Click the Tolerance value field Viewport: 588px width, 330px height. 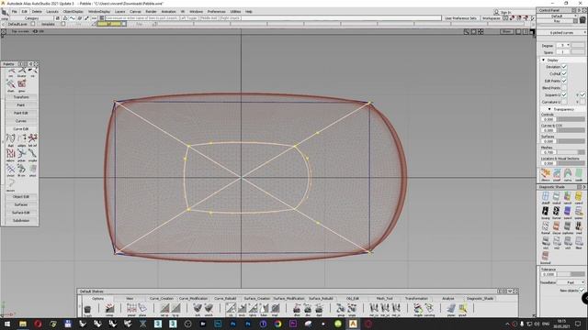point(548,274)
